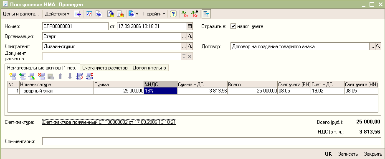385x159 pixels.
Task: Show accounting entries with first Дт/Кт icon
Action: (185, 14)
